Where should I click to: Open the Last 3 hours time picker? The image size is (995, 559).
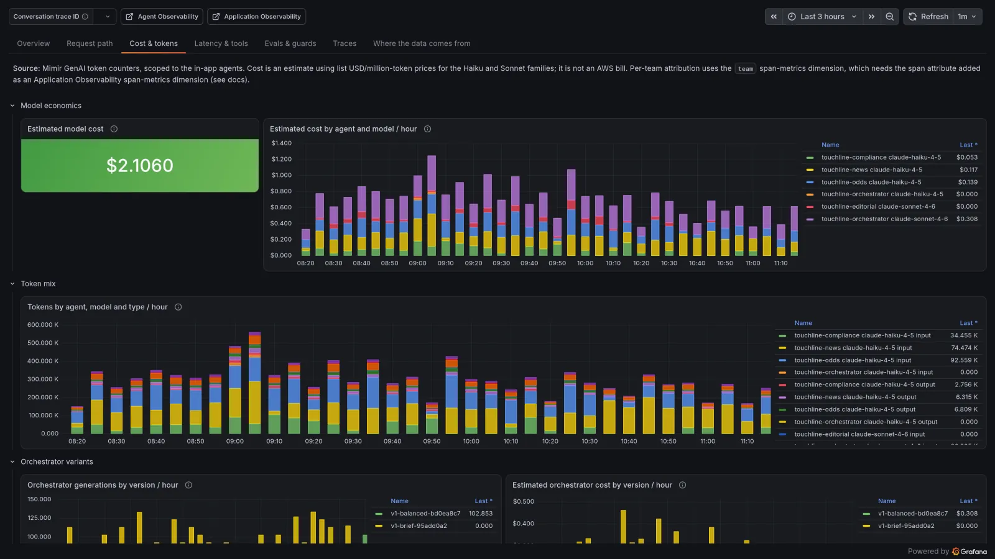[x=822, y=17]
